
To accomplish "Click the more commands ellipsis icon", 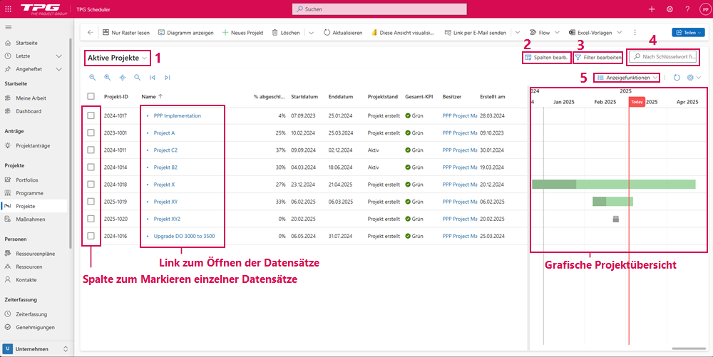I will pos(635,33).
